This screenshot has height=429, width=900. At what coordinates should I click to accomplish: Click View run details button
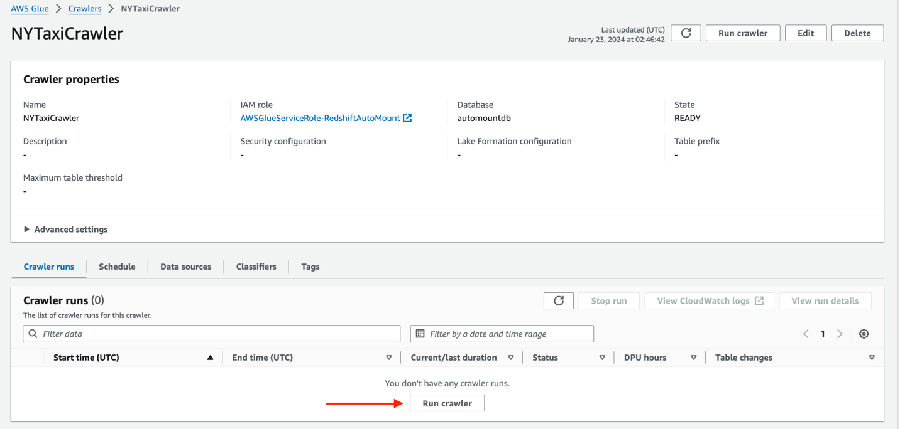click(825, 301)
